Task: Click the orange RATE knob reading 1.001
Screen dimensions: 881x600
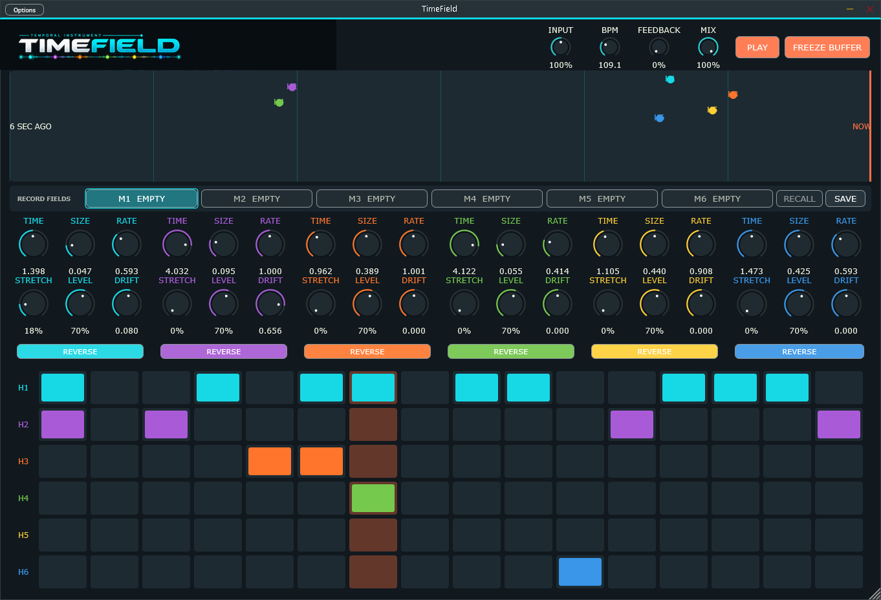Action: (x=414, y=244)
